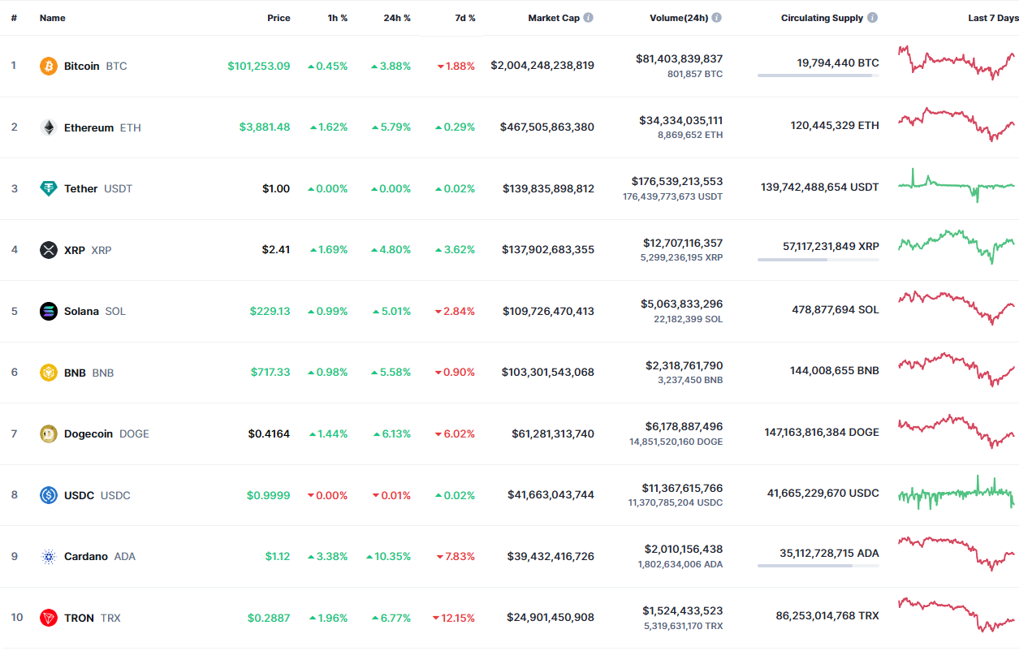
Task: Click the Solana logo icon
Action: tap(49, 311)
